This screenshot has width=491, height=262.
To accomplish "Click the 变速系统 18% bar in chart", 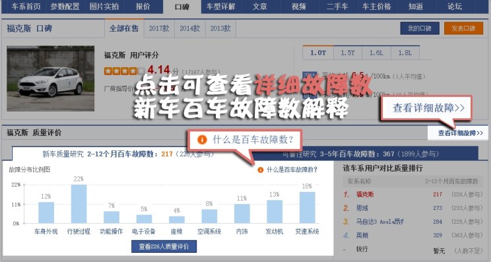I will point(307,207).
